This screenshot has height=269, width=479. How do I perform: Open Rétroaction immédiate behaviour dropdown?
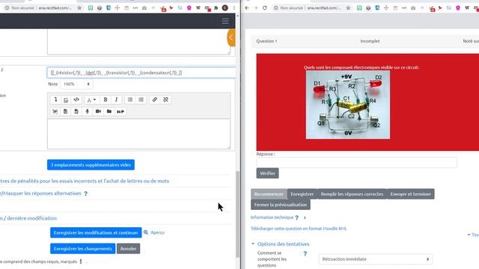(x=376, y=259)
